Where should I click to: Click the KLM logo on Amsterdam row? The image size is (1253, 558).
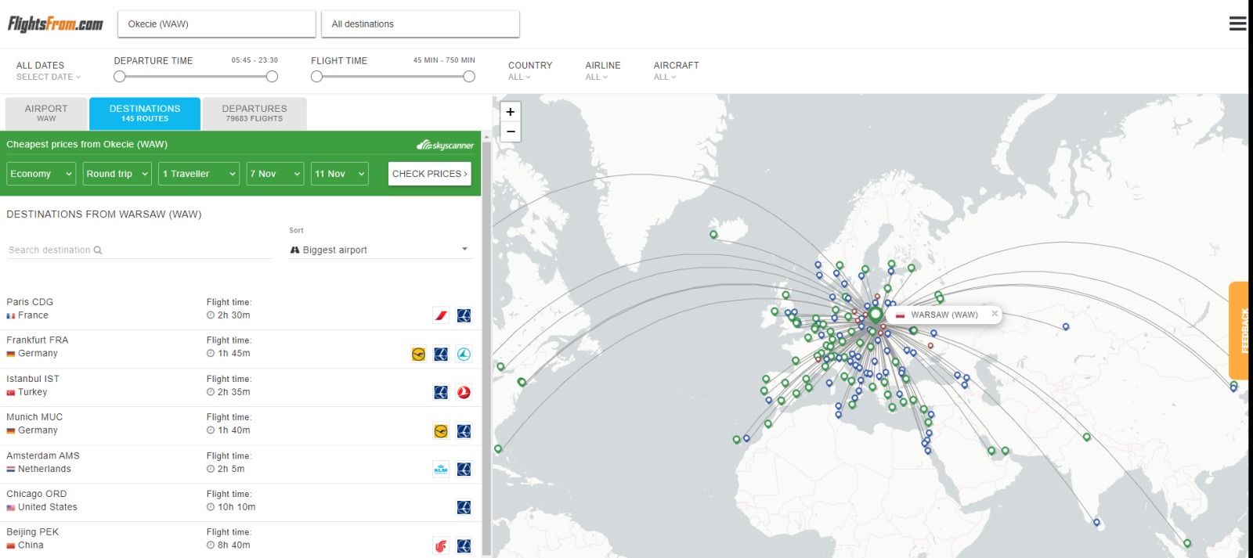pos(441,469)
